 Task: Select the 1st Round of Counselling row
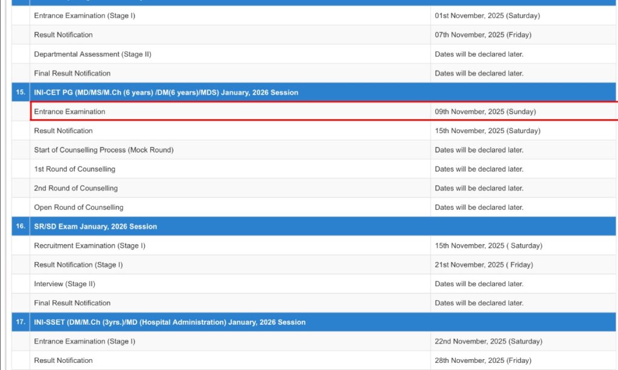tap(74, 169)
